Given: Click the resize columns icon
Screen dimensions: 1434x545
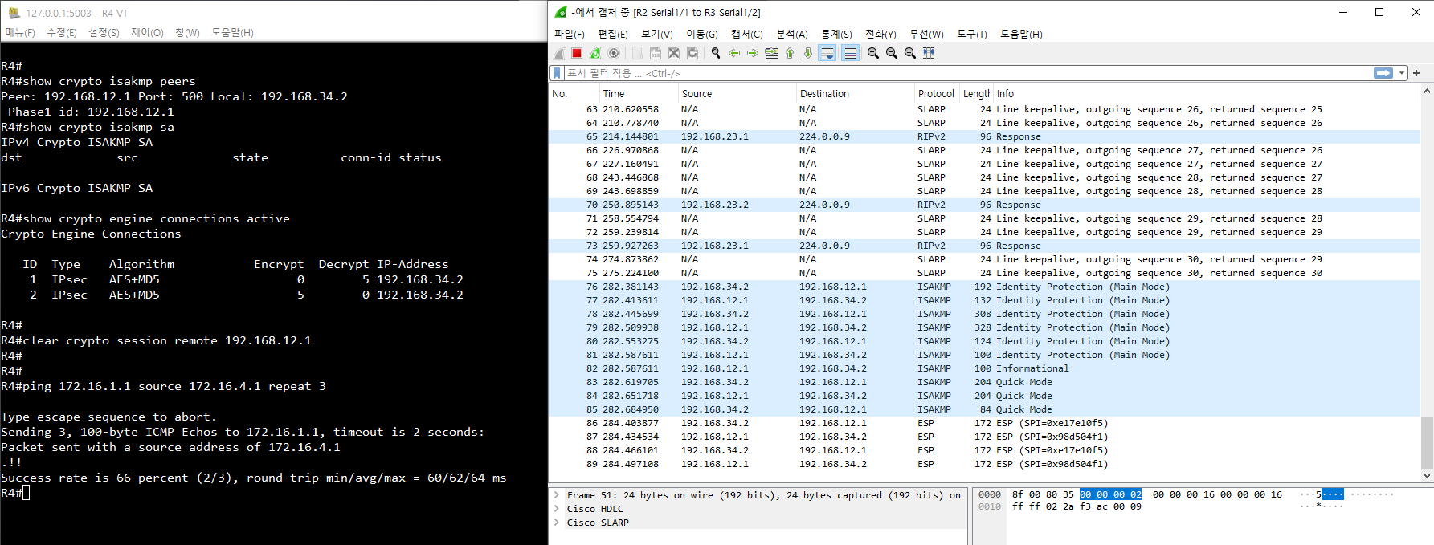Looking at the screenshot, I should (929, 53).
